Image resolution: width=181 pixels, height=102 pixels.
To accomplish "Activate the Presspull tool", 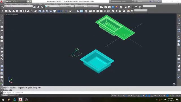I will click(44, 11).
